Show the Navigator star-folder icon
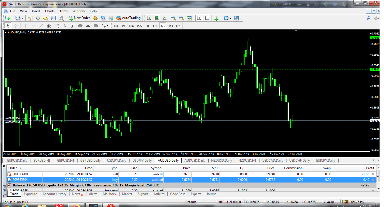Viewport: 384px width, 207px height. point(46,18)
